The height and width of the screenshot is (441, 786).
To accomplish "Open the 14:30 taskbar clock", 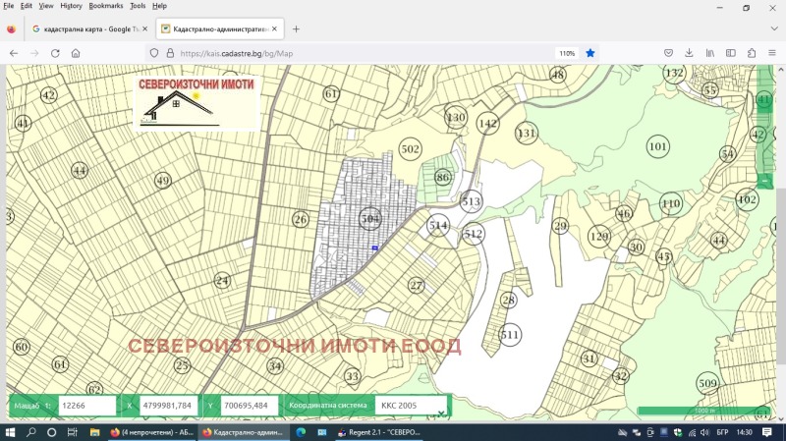I will click(x=745, y=432).
